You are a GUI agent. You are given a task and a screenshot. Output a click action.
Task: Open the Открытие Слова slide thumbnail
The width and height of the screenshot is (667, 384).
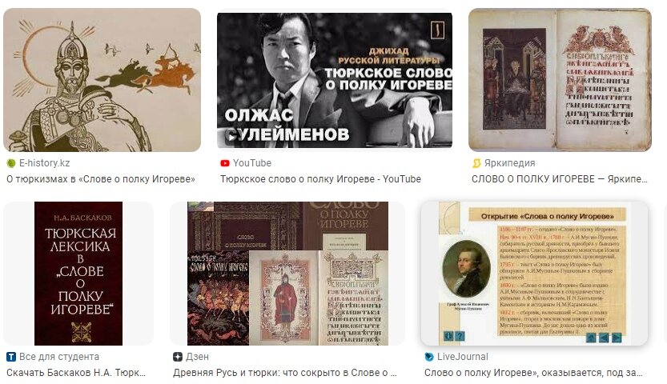[534, 274]
